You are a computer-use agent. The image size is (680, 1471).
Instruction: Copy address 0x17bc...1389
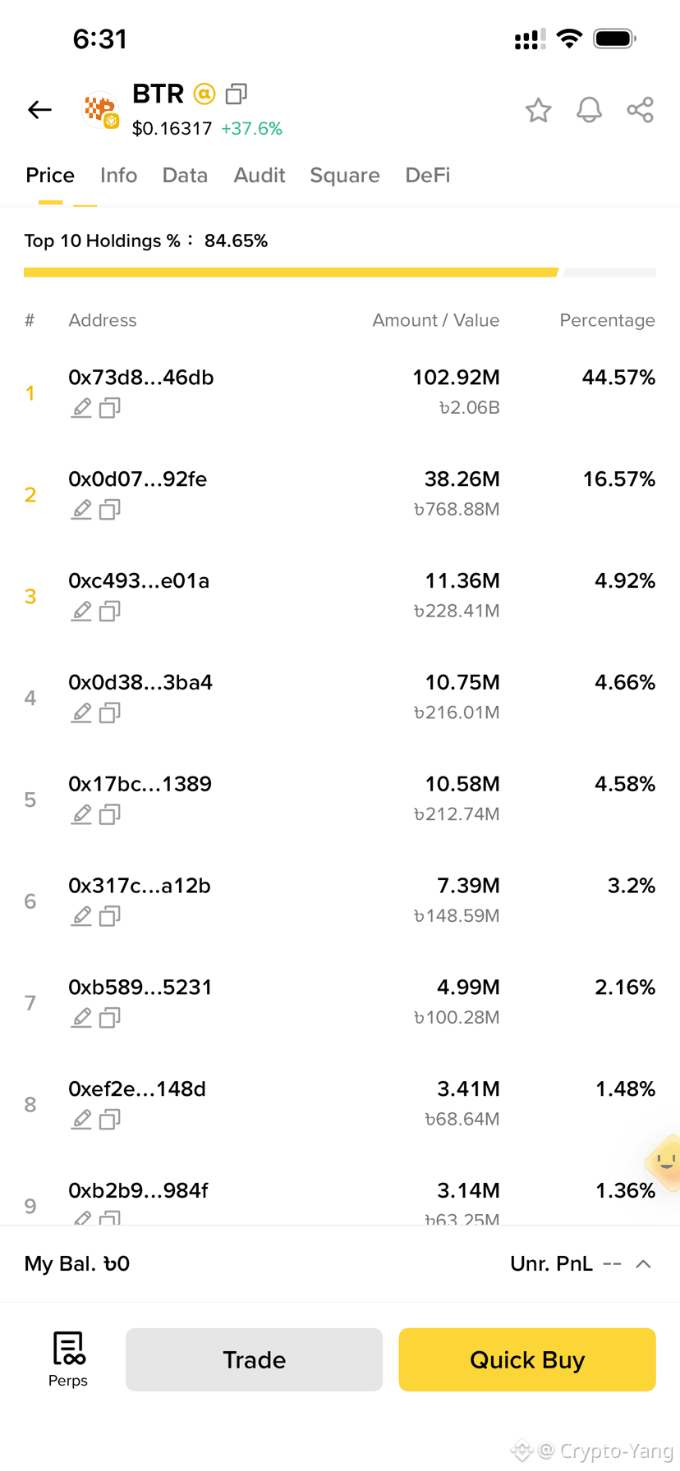click(110, 814)
